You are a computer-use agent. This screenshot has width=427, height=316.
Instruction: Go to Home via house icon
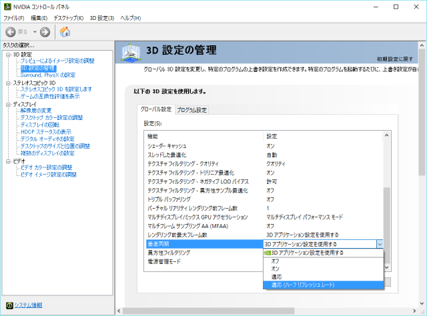tap(65, 31)
